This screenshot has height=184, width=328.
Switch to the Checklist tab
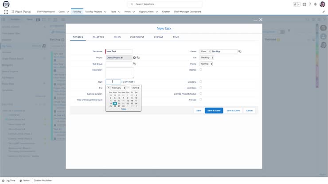pyautogui.click(x=137, y=37)
